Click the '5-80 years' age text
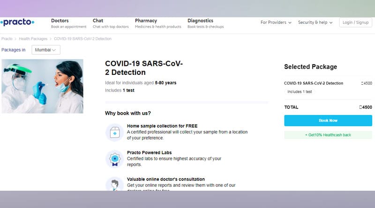 [x=165, y=83]
